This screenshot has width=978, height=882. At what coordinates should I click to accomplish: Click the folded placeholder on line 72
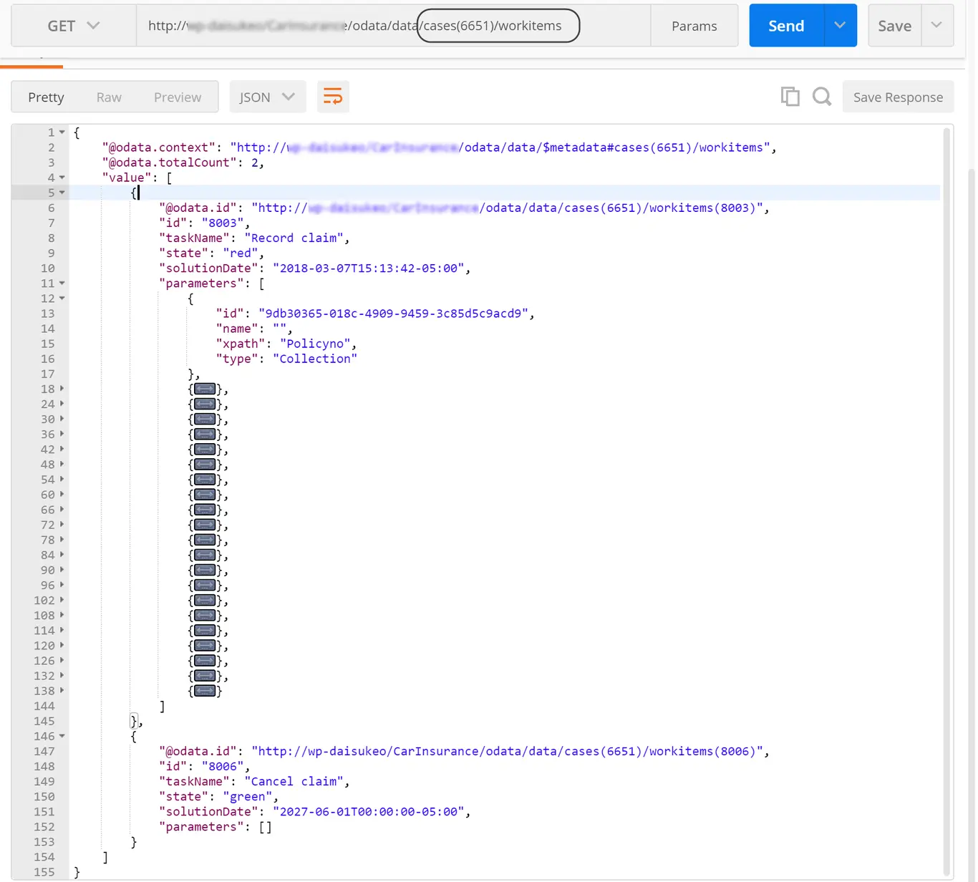tap(205, 525)
